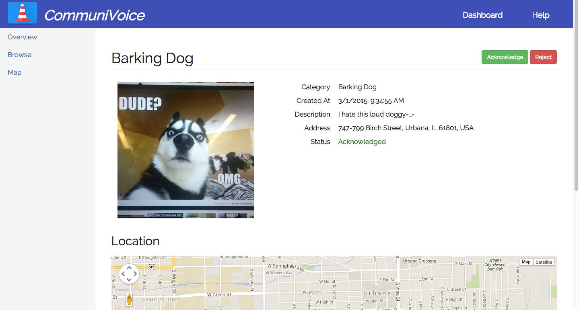The image size is (579, 310).
Task: Click the Description field label
Action: tap(312, 114)
